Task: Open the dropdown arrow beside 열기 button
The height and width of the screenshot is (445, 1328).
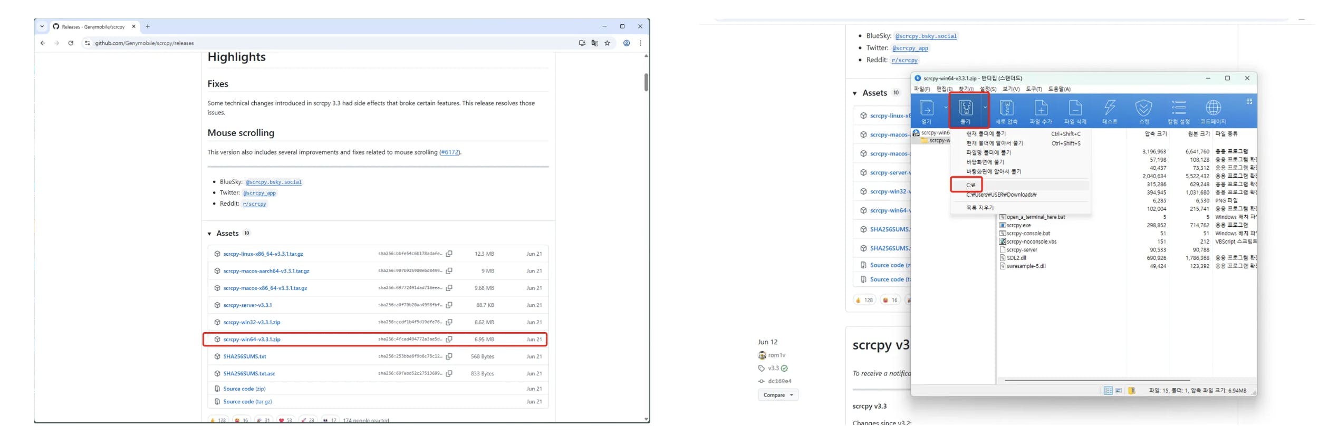Action: coord(945,107)
